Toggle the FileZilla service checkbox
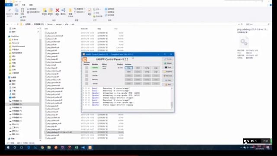This screenshot has height=156, width=277. (87, 75)
